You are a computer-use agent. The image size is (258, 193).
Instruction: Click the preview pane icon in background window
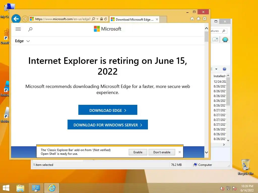(x=215, y=39)
